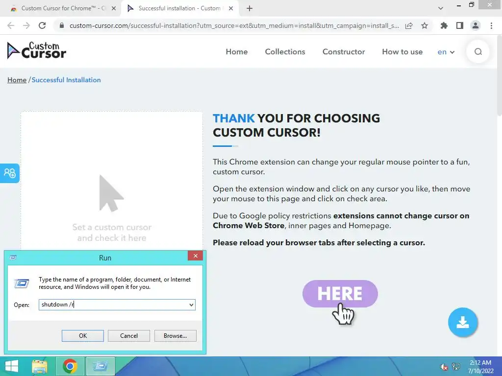The height and width of the screenshot is (376, 502).
Task: Click the address bar URL
Action: 234,25
